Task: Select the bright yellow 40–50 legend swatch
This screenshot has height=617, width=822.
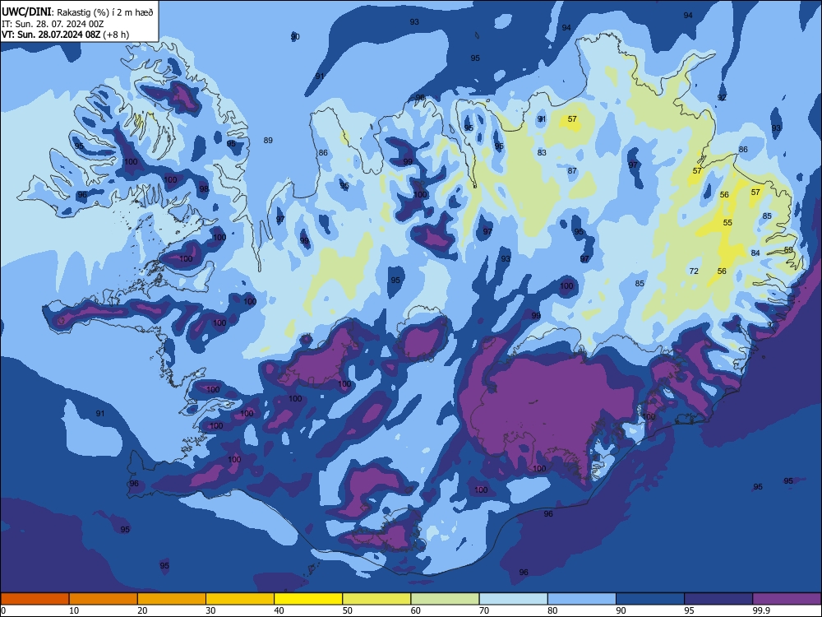Action: [x=308, y=599]
